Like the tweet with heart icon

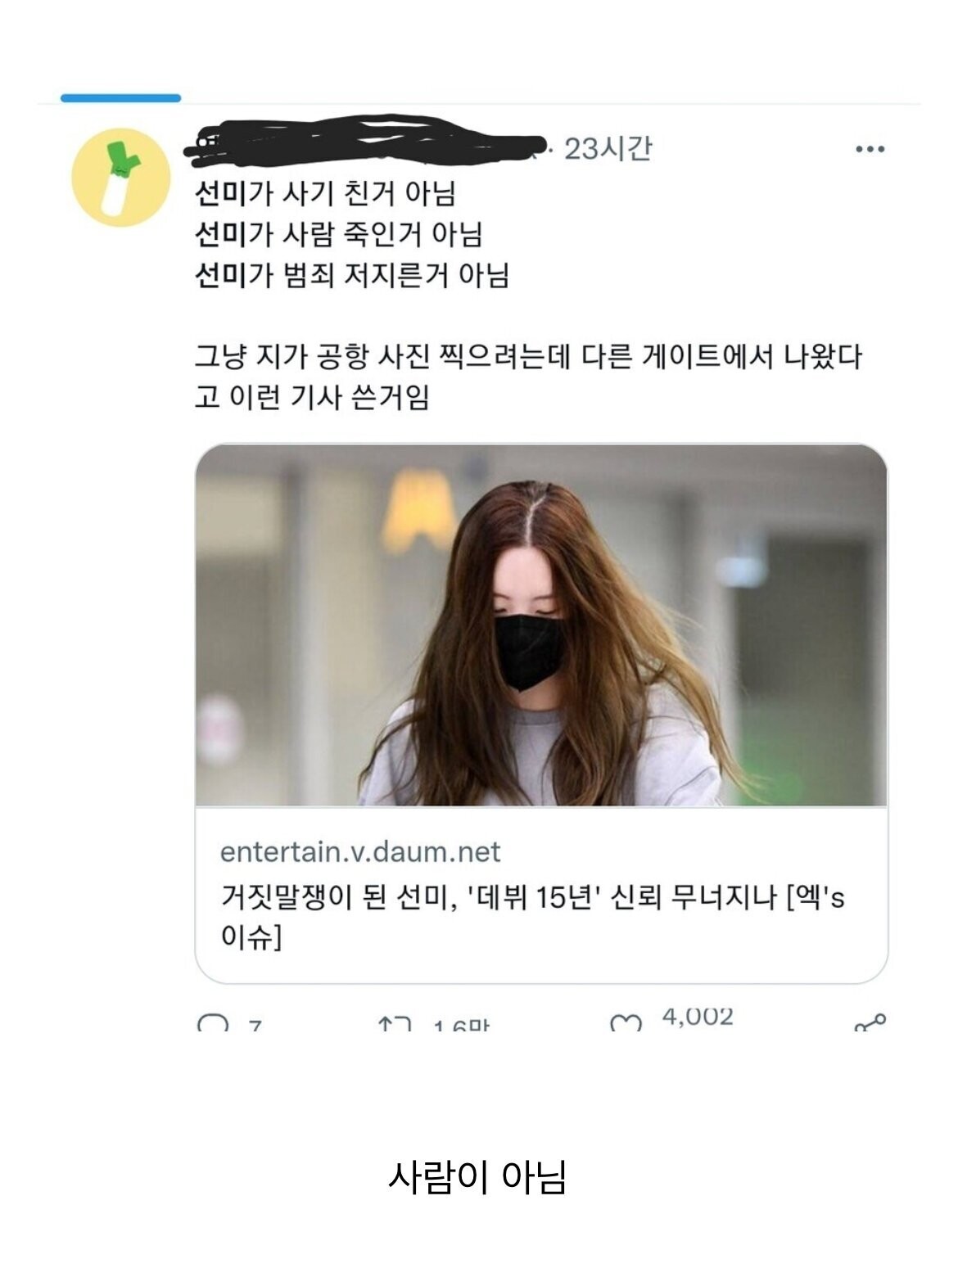(626, 1023)
